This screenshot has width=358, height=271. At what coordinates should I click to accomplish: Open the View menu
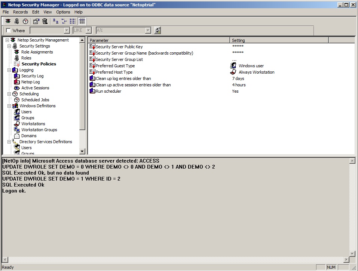[x=48, y=12]
